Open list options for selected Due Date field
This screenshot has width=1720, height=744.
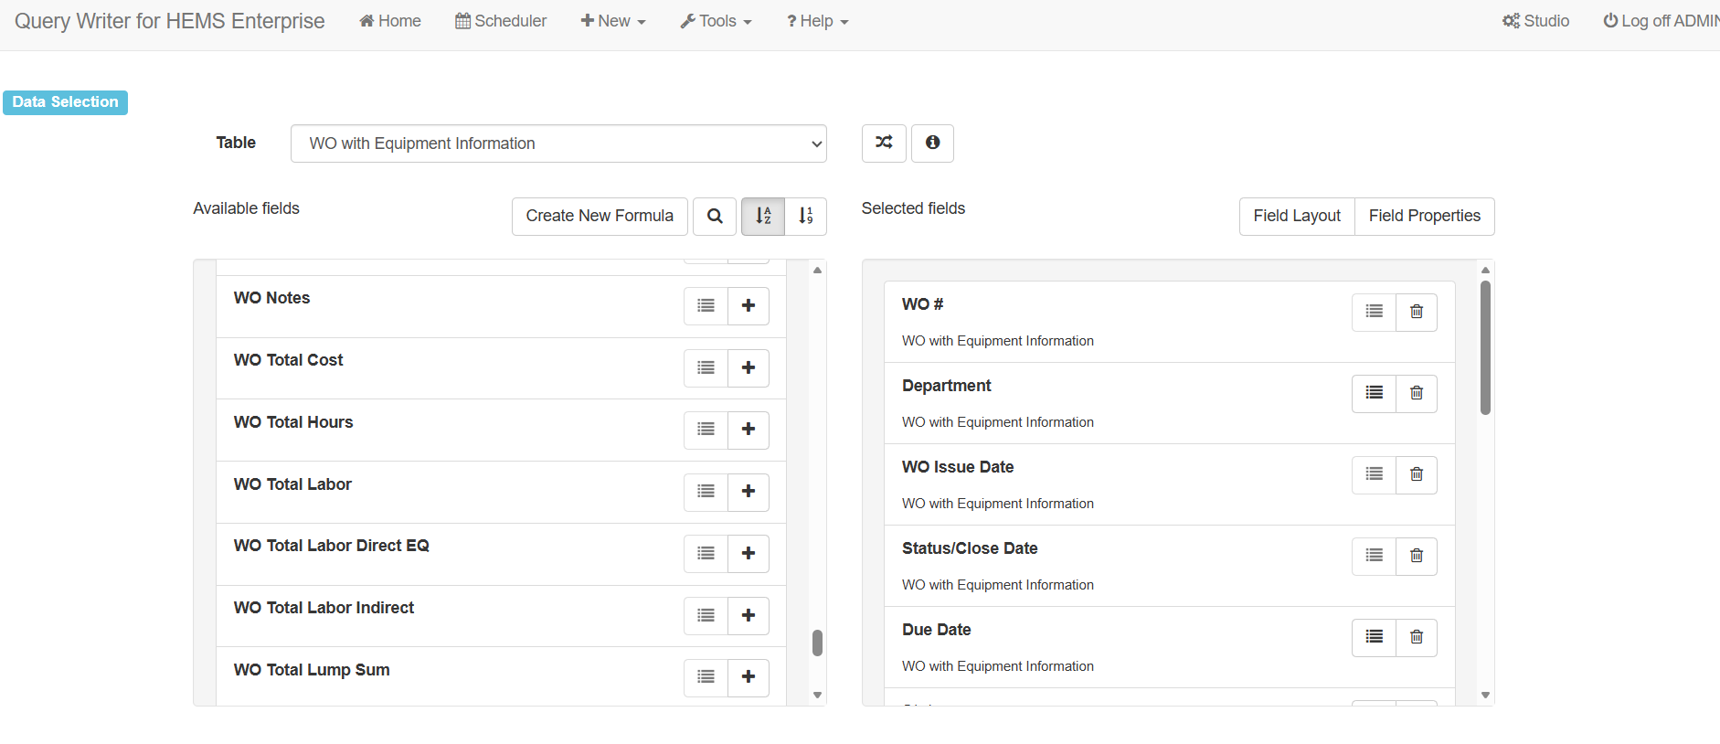[1374, 637]
